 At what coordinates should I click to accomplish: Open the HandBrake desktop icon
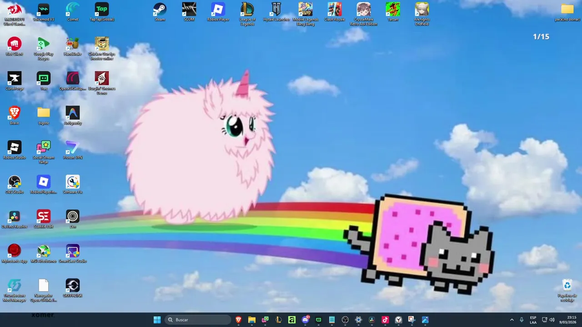tap(72, 47)
